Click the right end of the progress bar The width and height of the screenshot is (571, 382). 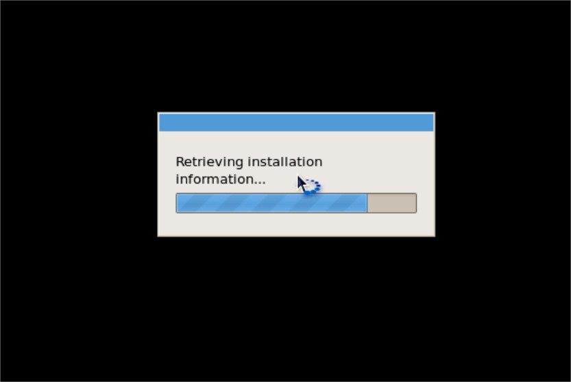point(414,203)
